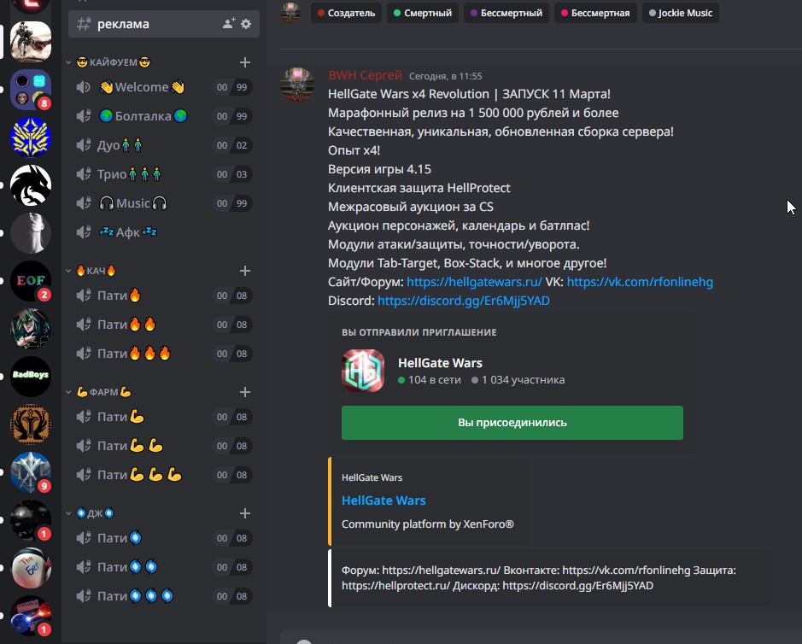Click '104 в сети' online count

coord(430,380)
